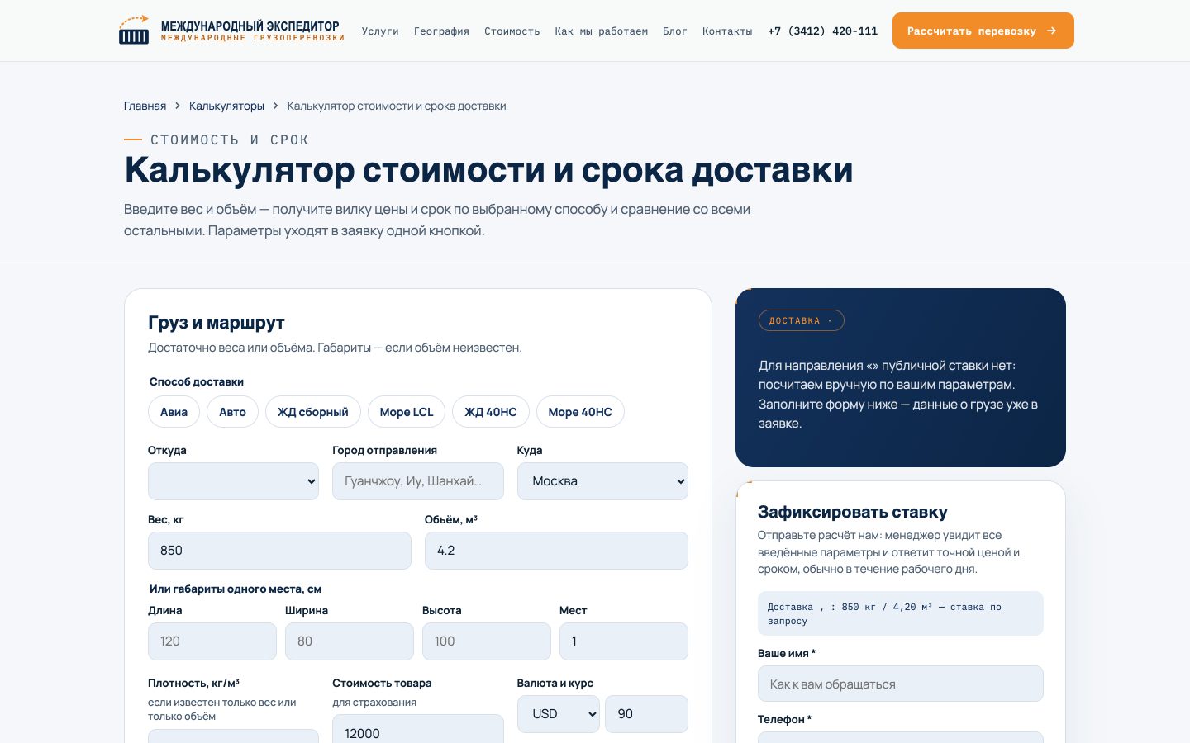This screenshot has height=743, width=1190.
Task: Call phone number +7 (3412) 420-111
Action: [x=822, y=31]
